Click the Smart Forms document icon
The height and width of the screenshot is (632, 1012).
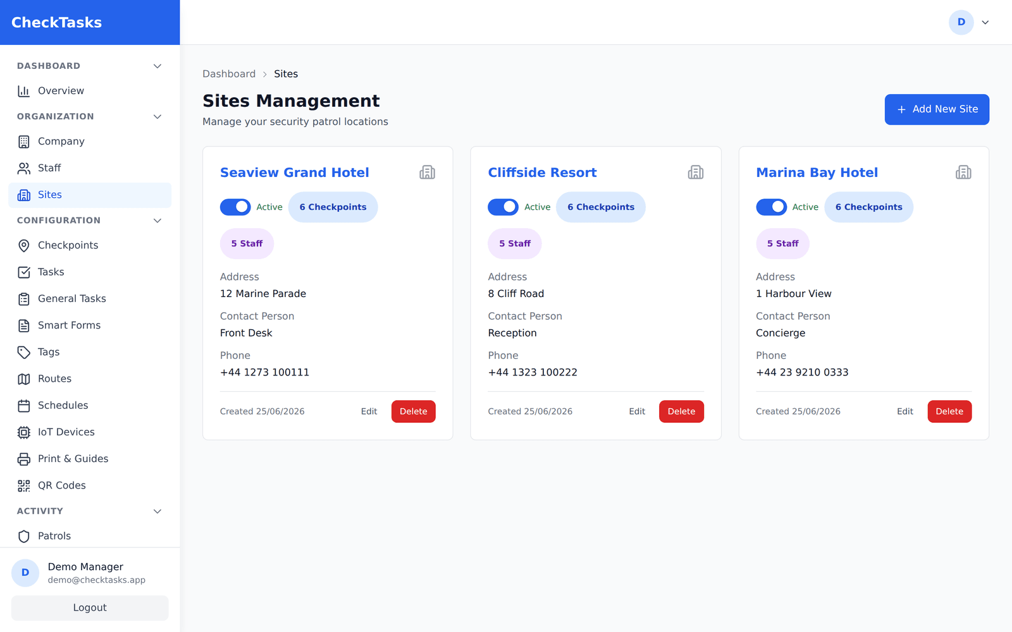(x=24, y=325)
